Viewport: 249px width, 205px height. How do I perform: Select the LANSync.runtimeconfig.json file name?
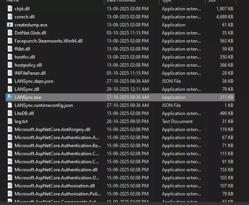point(44,105)
